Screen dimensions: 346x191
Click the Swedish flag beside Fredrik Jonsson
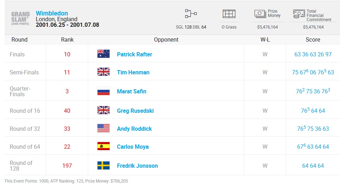click(x=103, y=165)
